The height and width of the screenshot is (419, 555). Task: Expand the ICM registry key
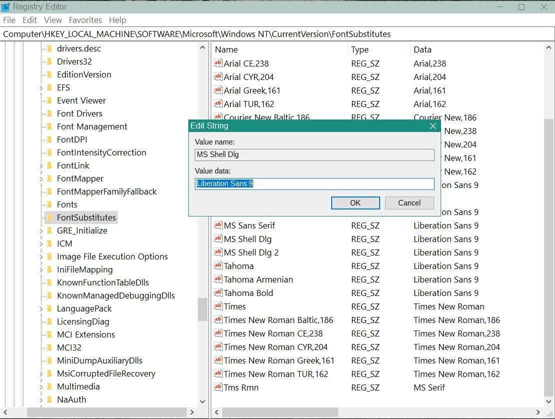coord(40,244)
